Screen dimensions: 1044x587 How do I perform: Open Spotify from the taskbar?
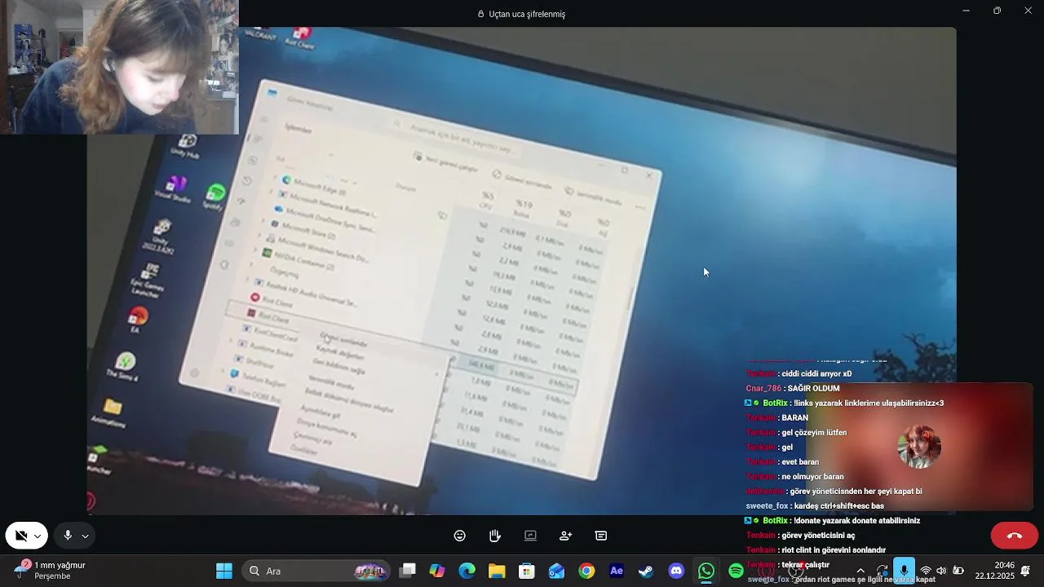click(736, 571)
